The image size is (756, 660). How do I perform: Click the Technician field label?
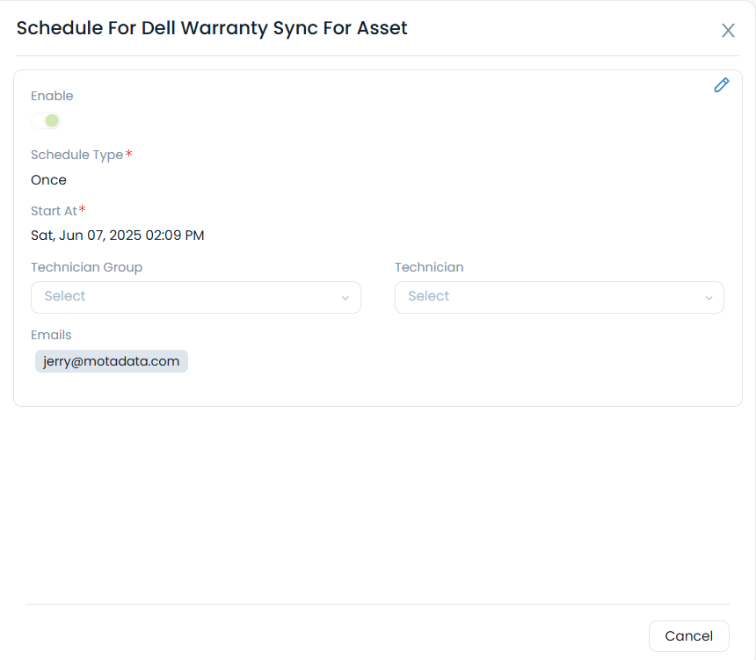tap(429, 267)
